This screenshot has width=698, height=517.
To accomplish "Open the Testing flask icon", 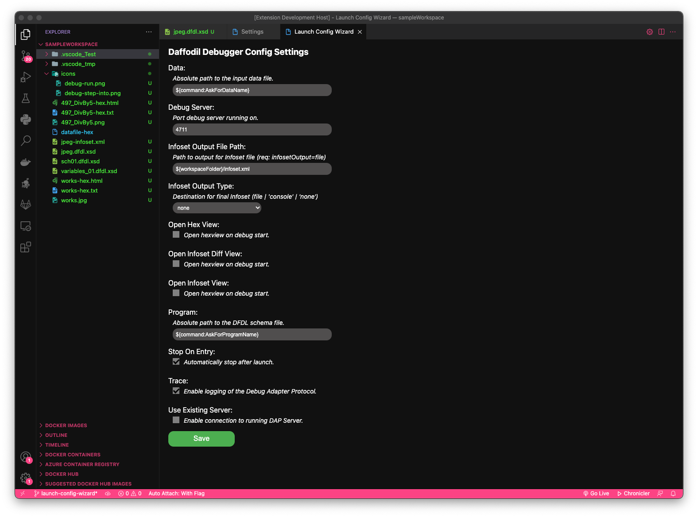I will [26, 98].
